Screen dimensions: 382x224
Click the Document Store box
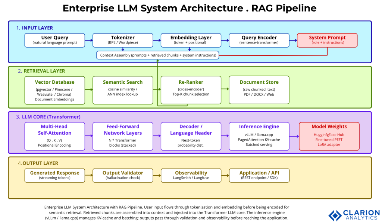tap(259, 90)
